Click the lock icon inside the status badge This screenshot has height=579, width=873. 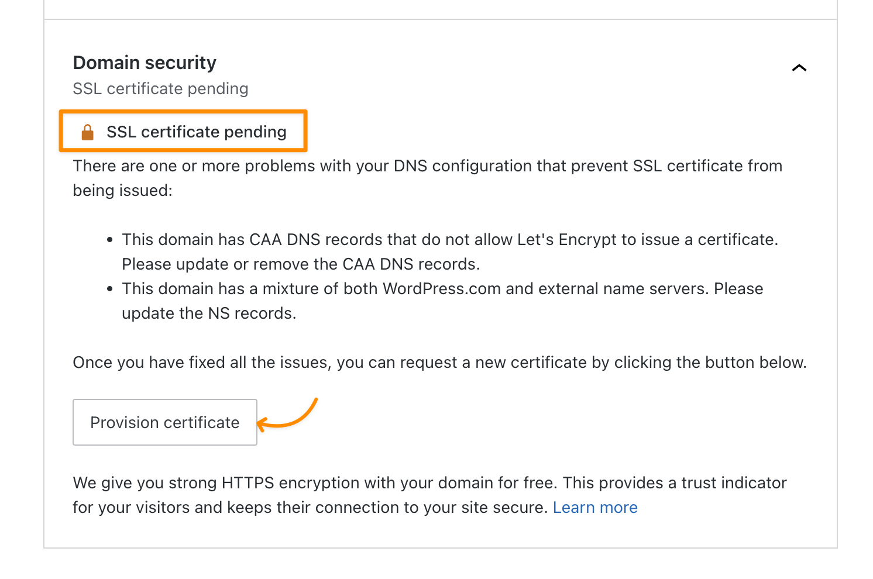88,132
